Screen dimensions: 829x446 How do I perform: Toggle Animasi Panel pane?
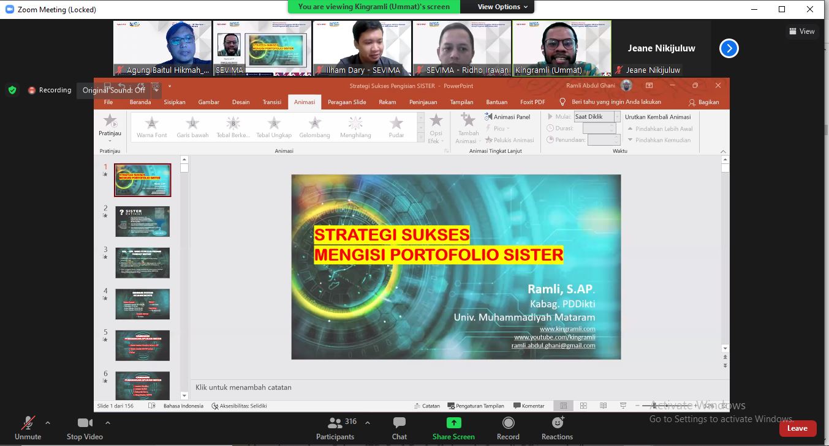[x=507, y=117]
